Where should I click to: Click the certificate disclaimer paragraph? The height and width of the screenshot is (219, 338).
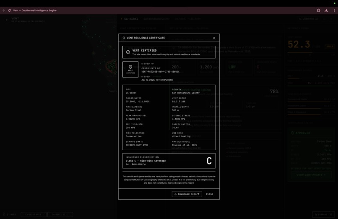(x=169, y=180)
